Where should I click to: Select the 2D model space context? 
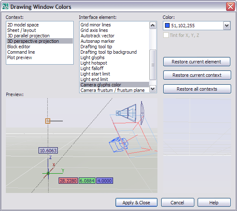(x=23, y=25)
